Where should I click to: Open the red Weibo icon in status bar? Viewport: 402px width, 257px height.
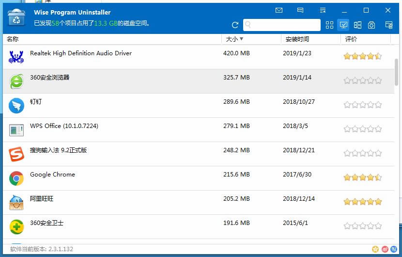pos(385,249)
